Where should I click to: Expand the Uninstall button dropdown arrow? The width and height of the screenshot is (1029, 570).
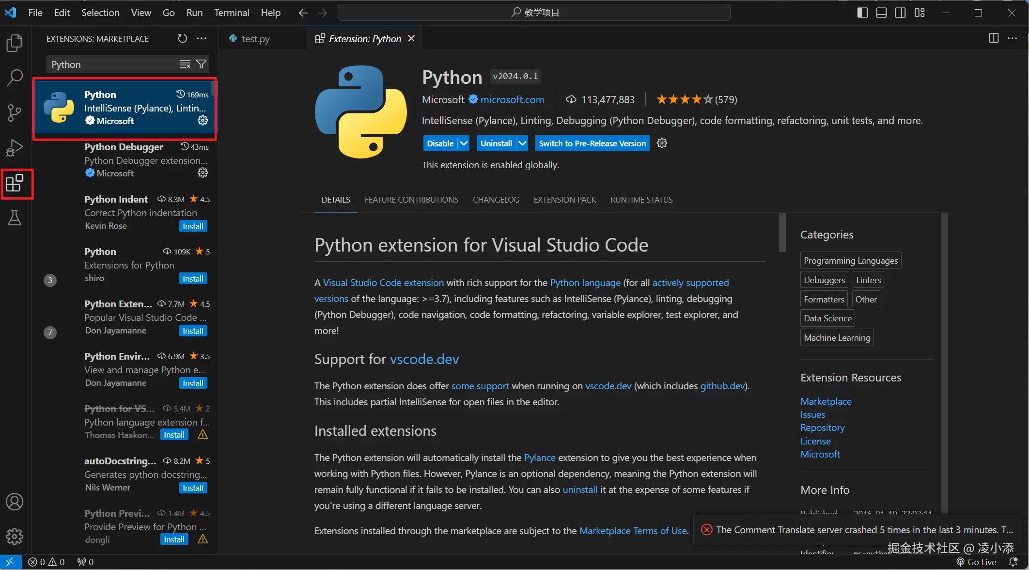(522, 143)
